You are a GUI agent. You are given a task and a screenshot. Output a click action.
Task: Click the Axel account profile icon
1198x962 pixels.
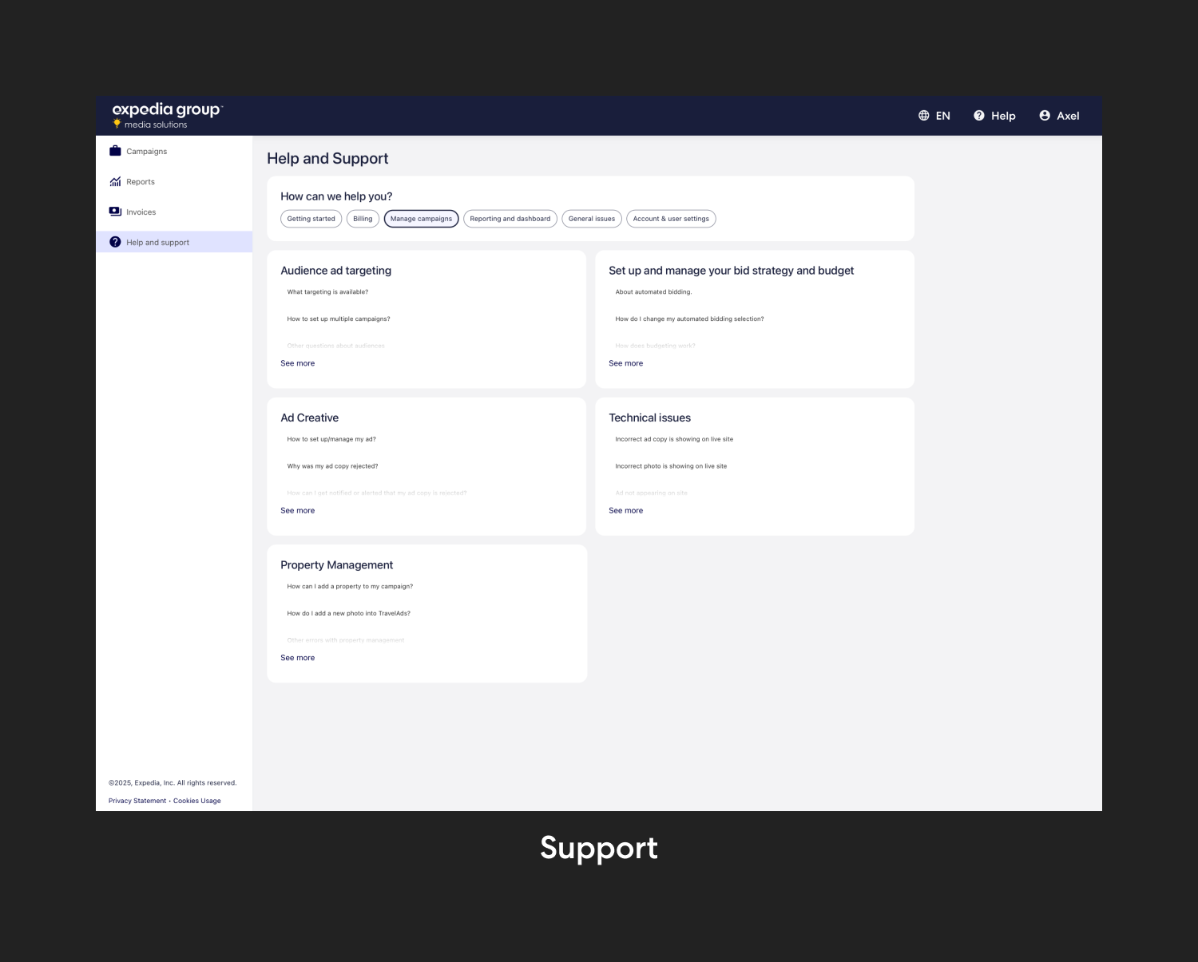click(1045, 116)
